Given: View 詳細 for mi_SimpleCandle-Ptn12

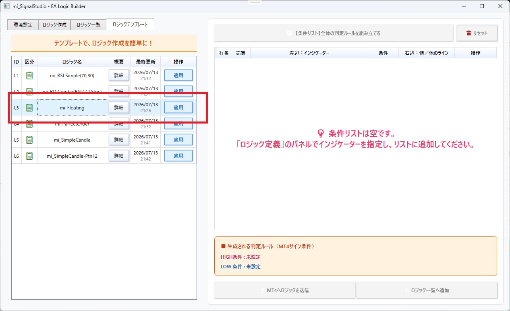Looking at the screenshot, I should 119,156.
